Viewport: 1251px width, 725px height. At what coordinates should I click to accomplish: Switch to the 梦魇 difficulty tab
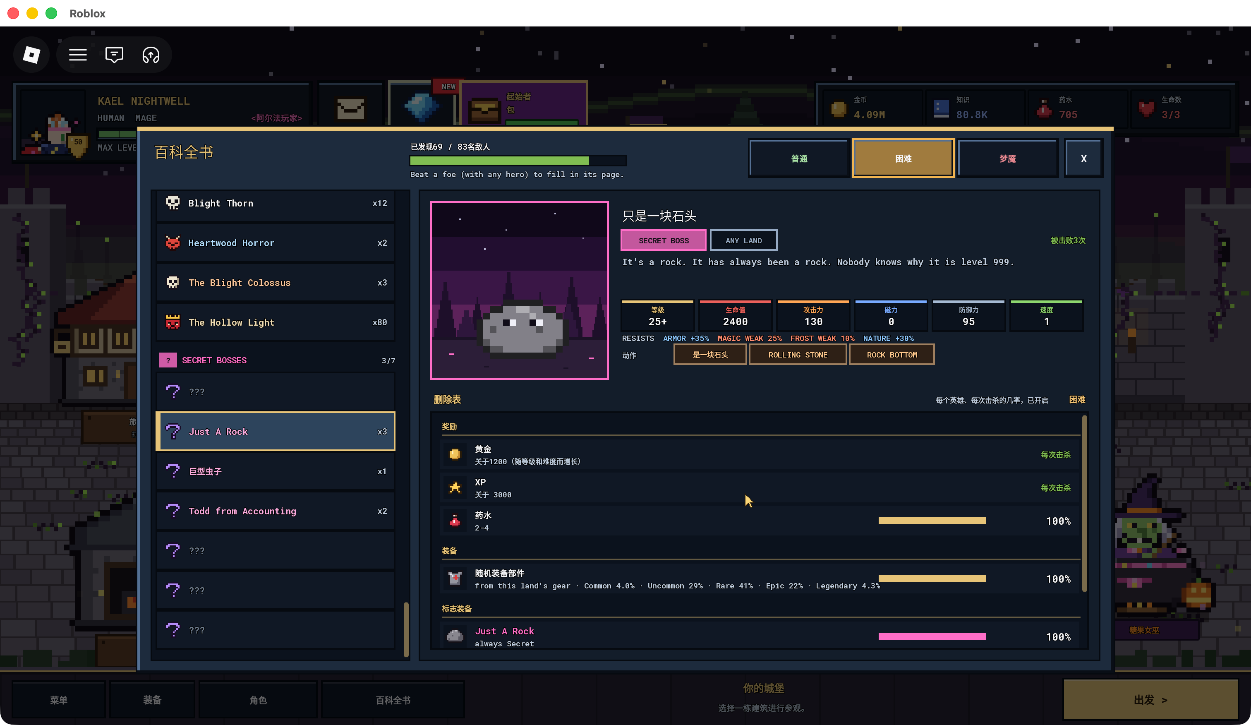pyautogui.click(x=1008, y=158)
